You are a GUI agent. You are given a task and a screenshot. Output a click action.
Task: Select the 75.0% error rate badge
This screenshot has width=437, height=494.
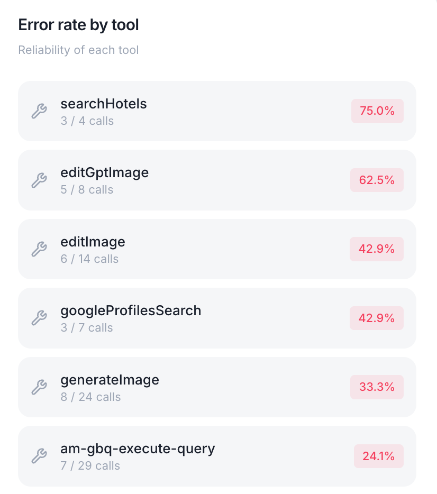pyautogui.click(x=377, y=111)
